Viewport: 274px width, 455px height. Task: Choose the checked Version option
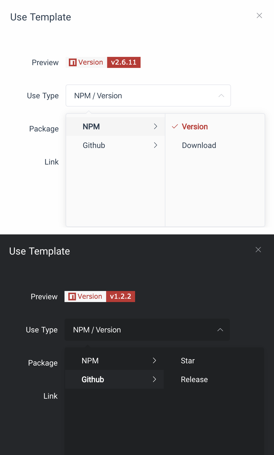195,126
